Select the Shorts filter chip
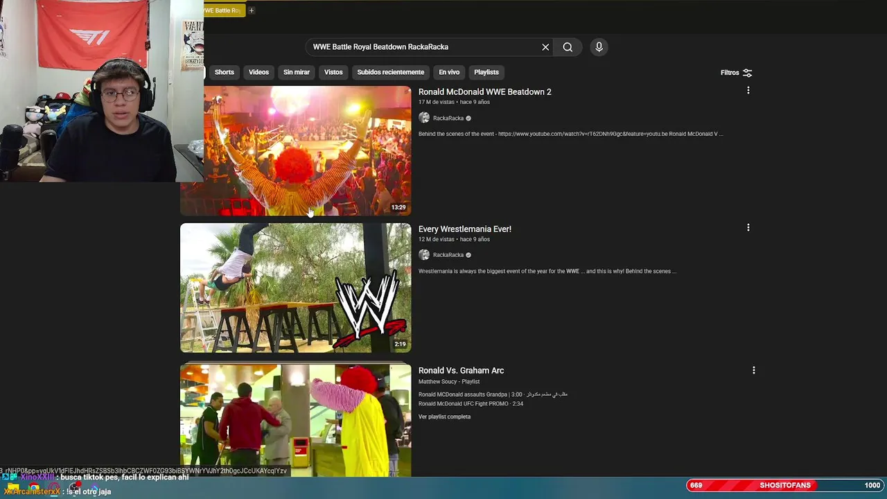Viewport: 887px width, 499px height. point(224,72)
